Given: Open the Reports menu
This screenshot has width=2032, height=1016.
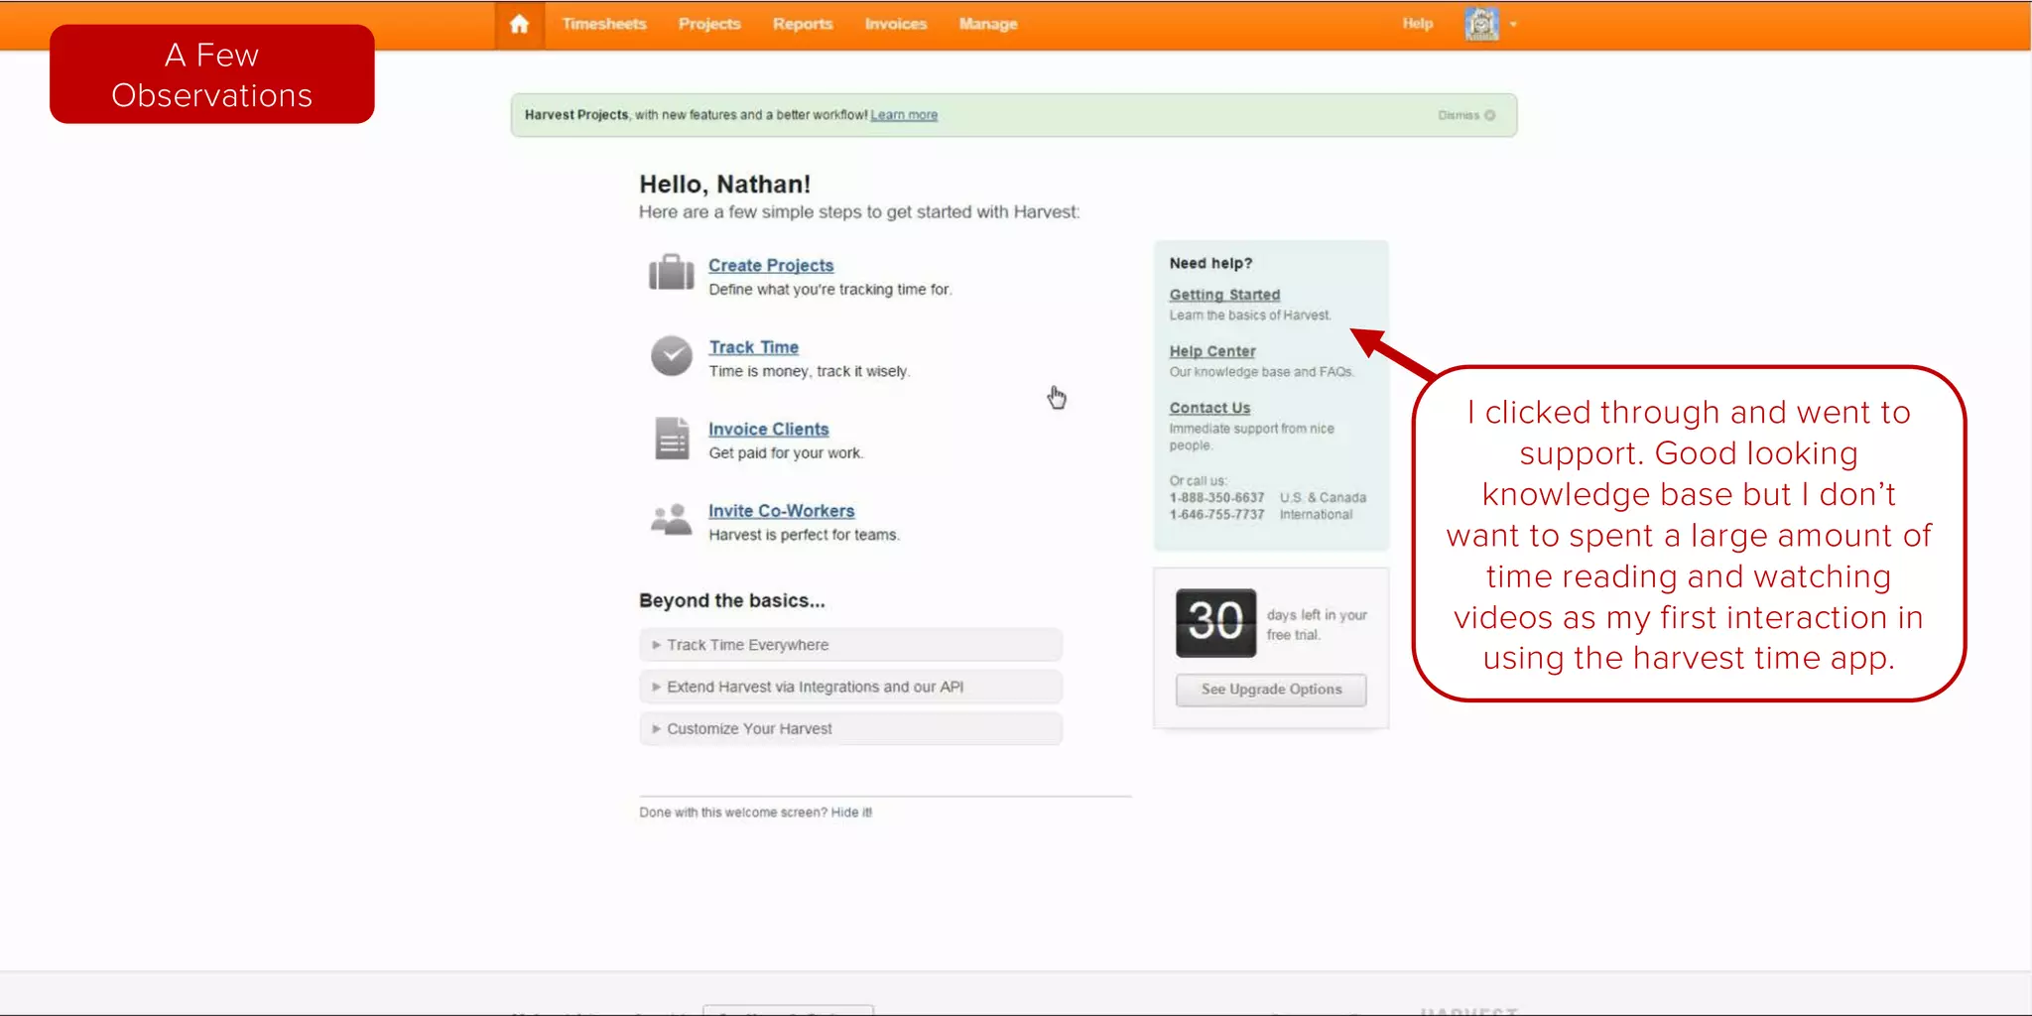Looking at the screenshot, I should click(x=803, y=24).
